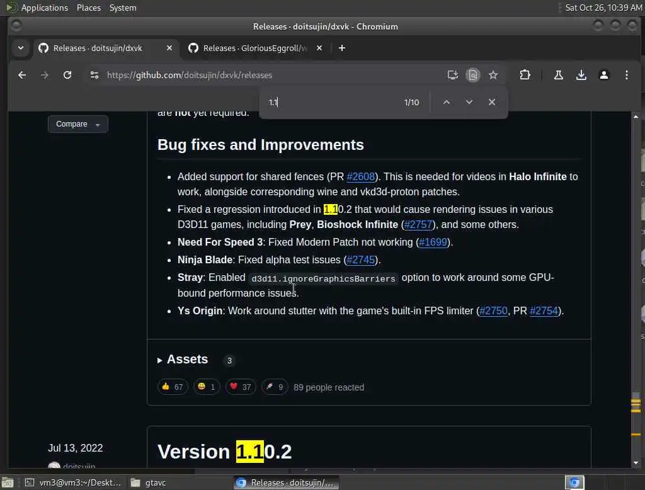The height and width of the screenshot is (490, 645).
Task: Open the Places menu
Action: pyautogui.click(x=88, y=8)
